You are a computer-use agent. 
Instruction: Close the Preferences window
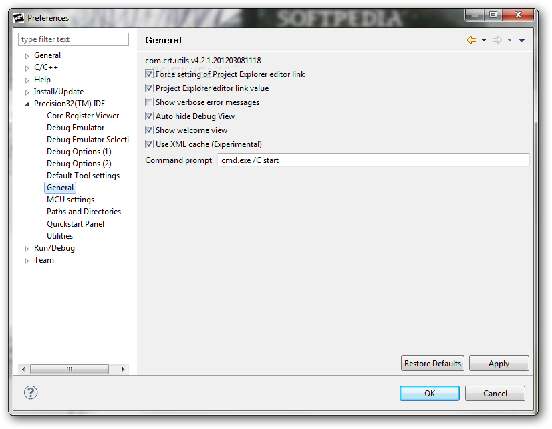(518, 15)
